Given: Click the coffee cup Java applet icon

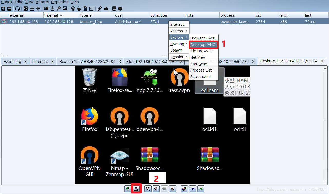Looking at the screenshot, I should 79,8.
